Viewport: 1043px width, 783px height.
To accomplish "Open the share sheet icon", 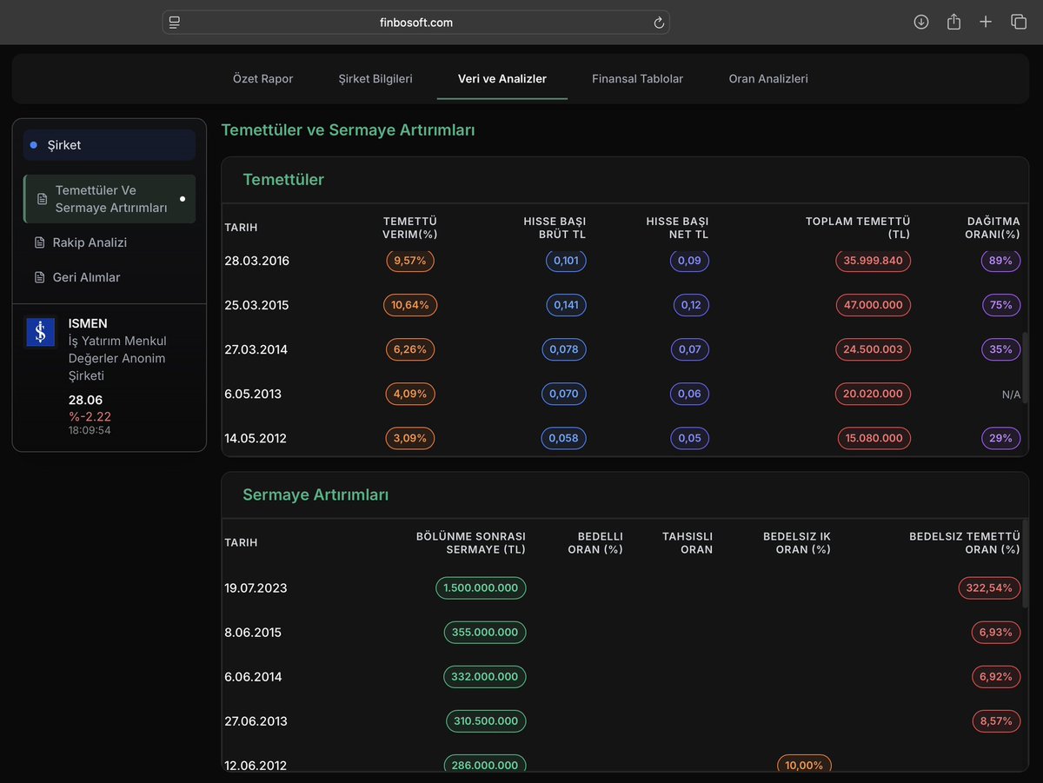I will [953, 22].
